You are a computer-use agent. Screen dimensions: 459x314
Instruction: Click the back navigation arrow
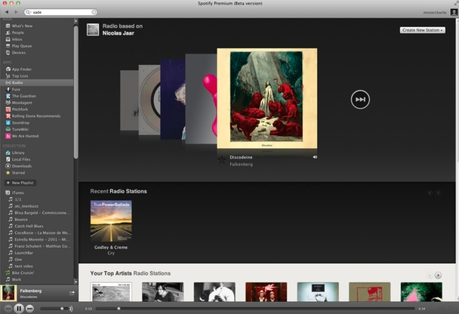[7, 13]
